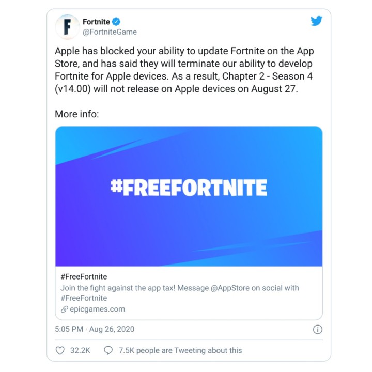
Task: Click the card description about app tax
Action: click(x=180, y=293)
